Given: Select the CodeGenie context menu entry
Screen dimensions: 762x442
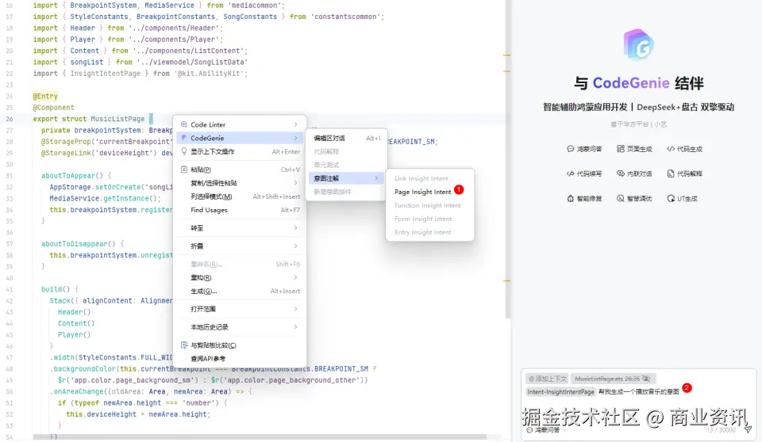Looking at the screenshot, I should click(x=240, y=139).
